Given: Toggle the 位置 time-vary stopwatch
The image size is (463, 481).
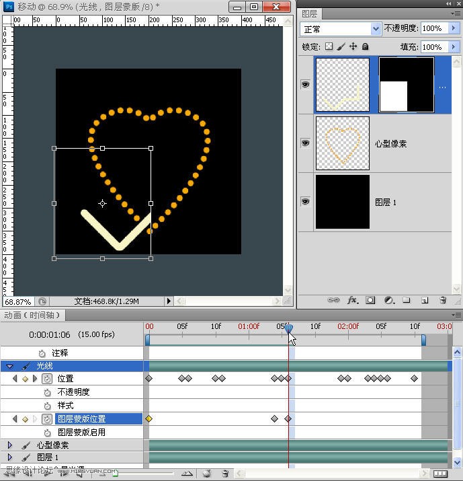Looking at the screenshot, I should (47, 379).
